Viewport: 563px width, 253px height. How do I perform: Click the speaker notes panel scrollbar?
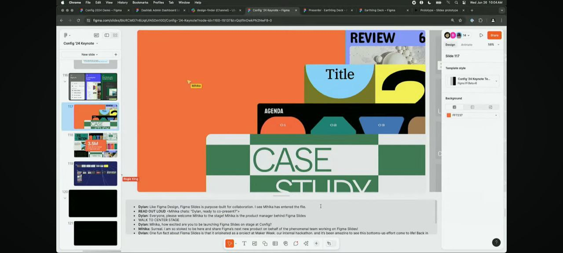436,212
